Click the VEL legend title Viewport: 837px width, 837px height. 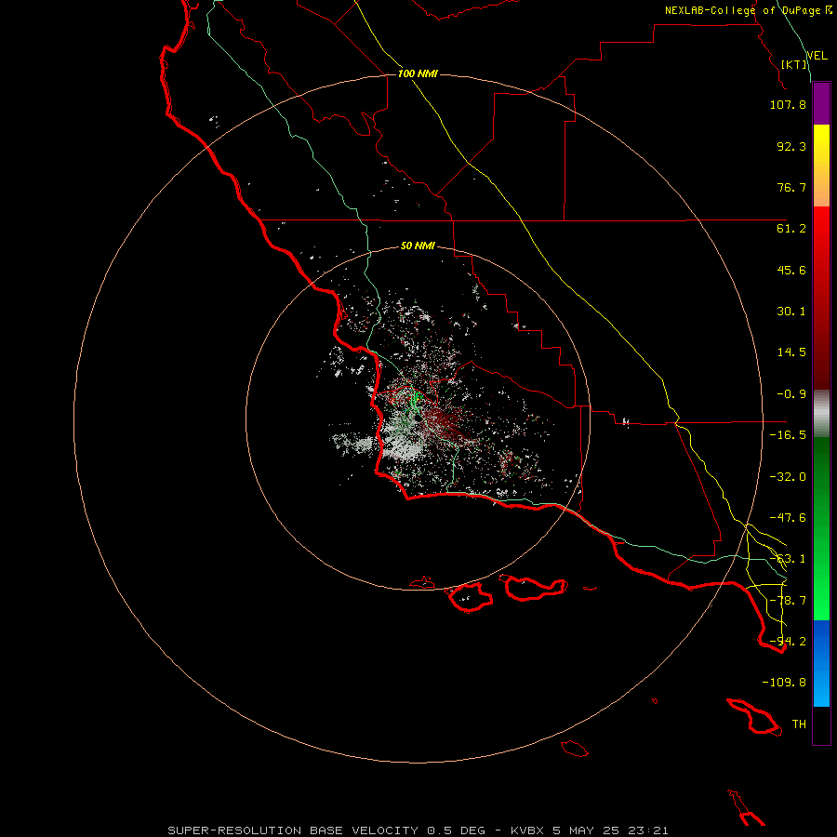tap(817, 56)
